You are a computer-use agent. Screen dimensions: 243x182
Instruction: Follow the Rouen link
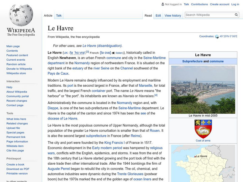pos(155,131)
